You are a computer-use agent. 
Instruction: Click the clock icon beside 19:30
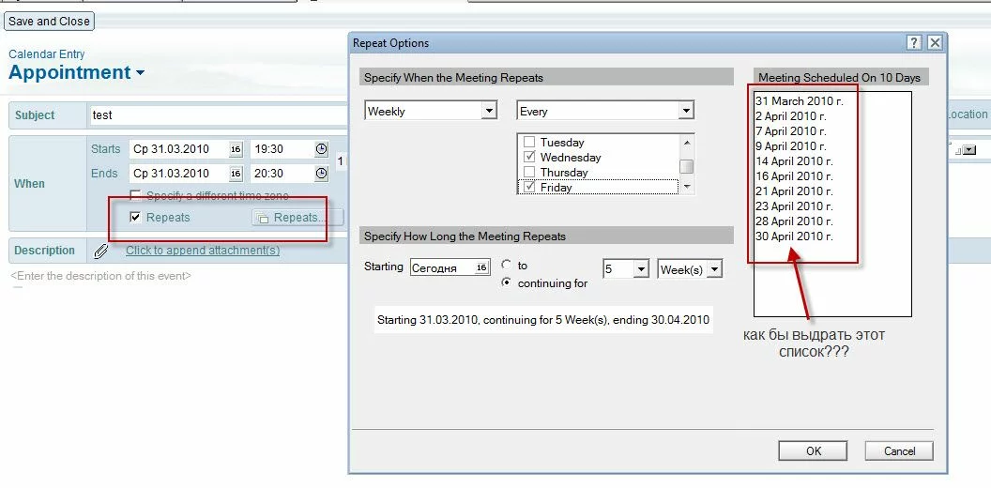pos(321,149)
